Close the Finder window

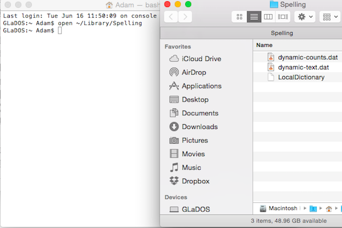pos(167,4)
